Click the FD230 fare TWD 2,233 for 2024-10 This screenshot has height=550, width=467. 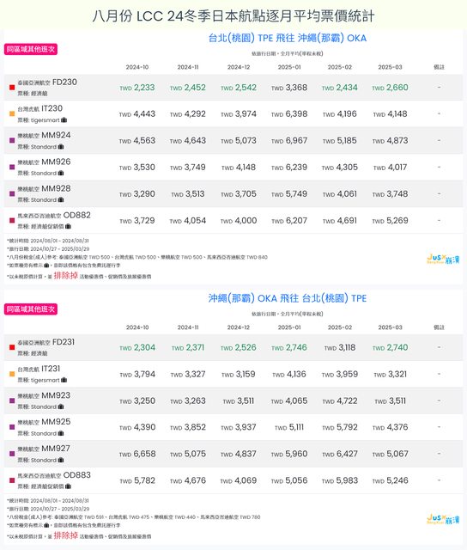(137, 88)
